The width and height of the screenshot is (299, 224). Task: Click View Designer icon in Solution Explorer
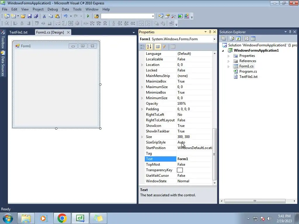click(x=253, y=39)
